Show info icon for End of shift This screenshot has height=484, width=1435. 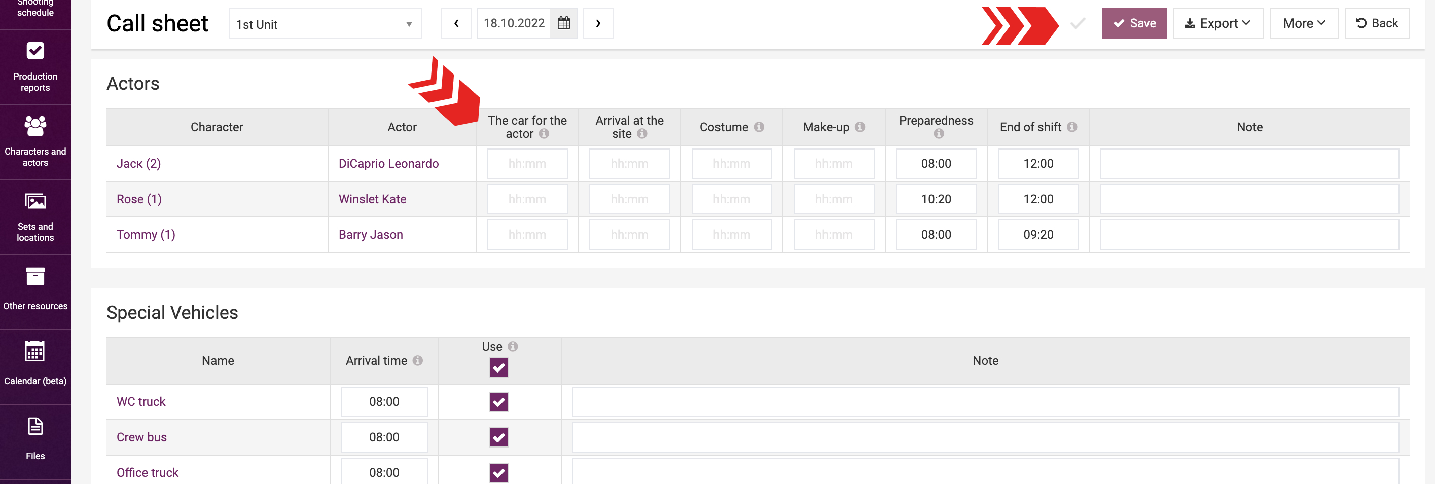pyautogui.click(x=1071, y=127)
